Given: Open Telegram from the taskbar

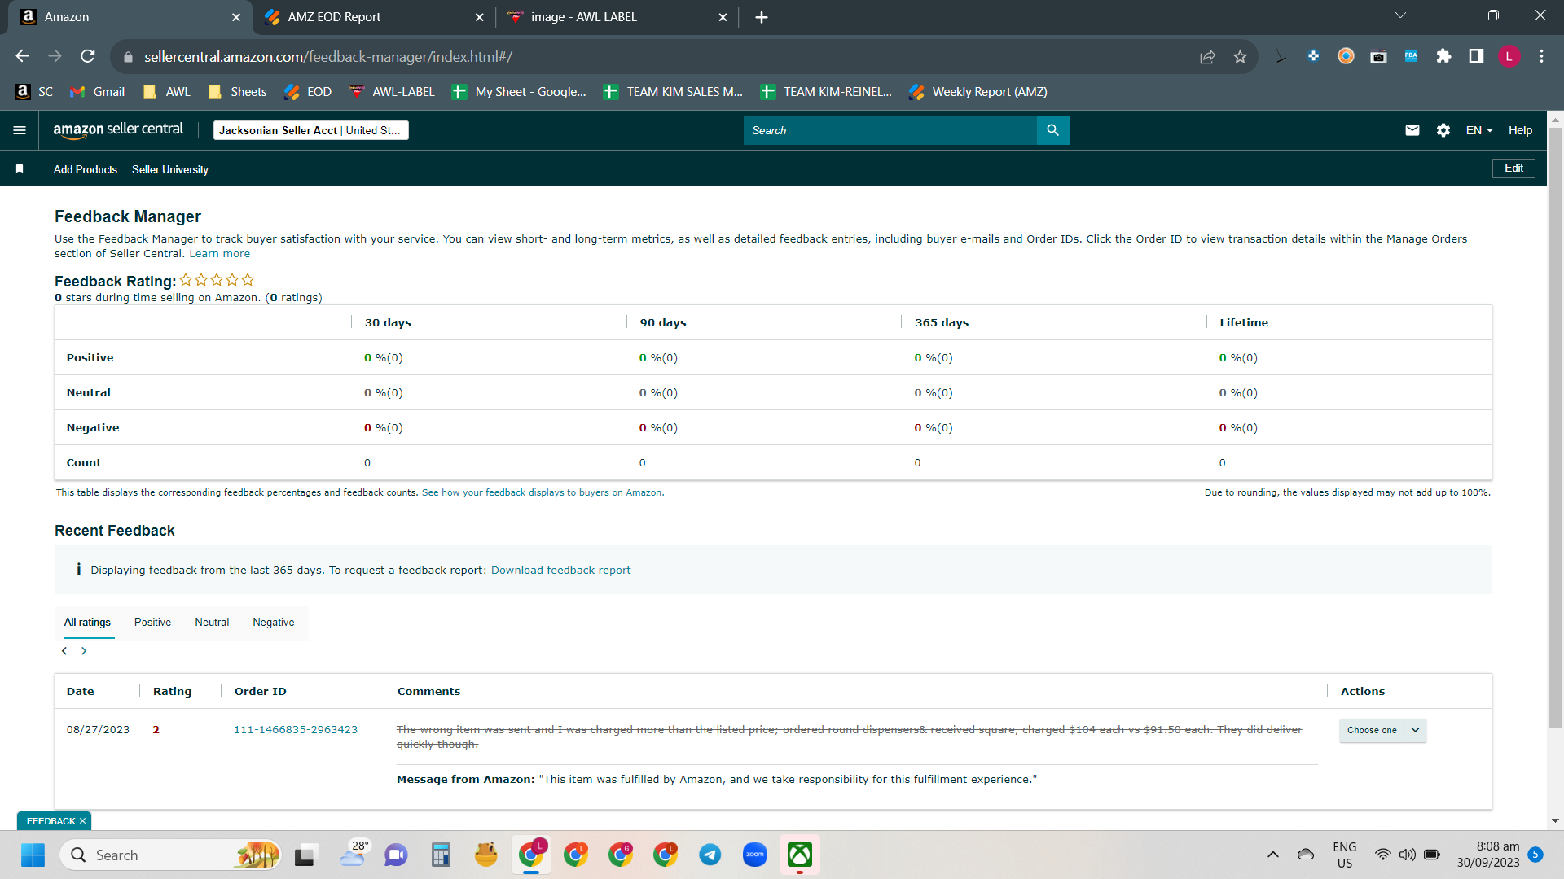Looking at the screenshot, I should (x=710, y=855).
